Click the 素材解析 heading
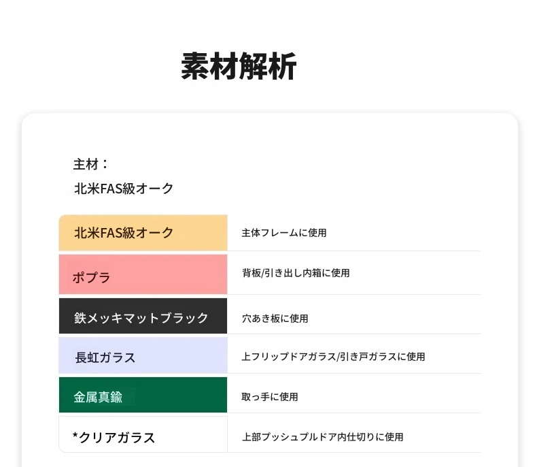 pyautogui.click(x=239, y=67)
